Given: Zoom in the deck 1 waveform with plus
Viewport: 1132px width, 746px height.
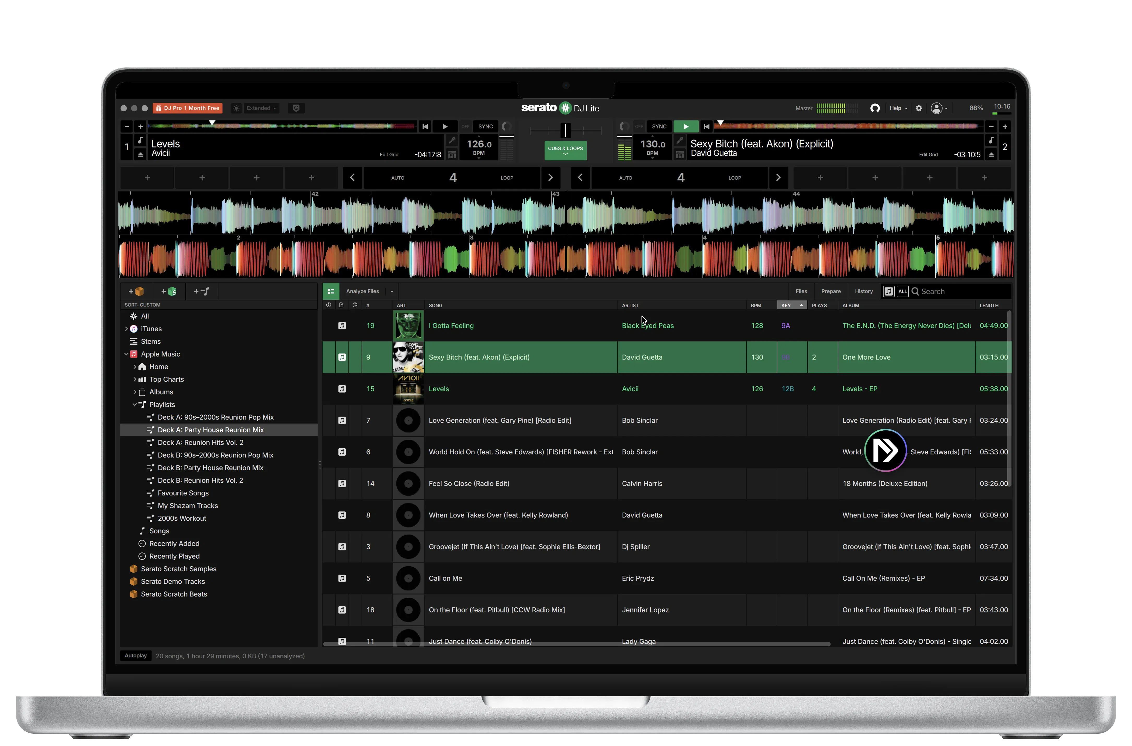Looking at the screenshot, I should coord(140,127).
